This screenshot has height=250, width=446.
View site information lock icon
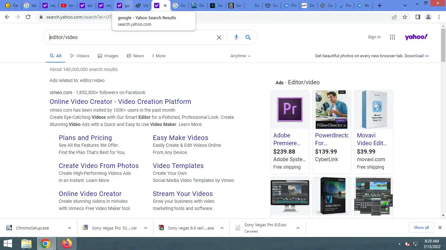coord(41,17)
